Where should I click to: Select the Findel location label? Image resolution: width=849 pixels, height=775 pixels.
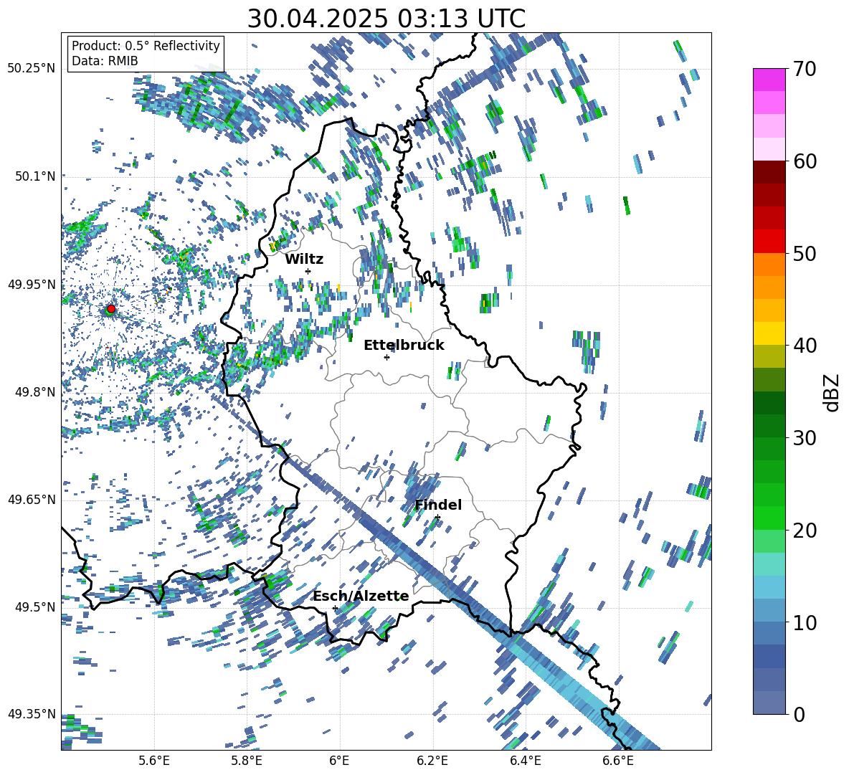438,505
